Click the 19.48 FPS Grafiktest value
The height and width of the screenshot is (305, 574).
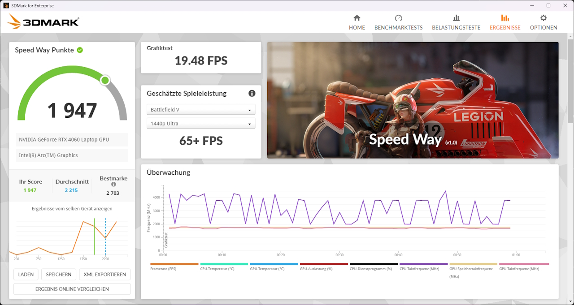click(201, 61)
